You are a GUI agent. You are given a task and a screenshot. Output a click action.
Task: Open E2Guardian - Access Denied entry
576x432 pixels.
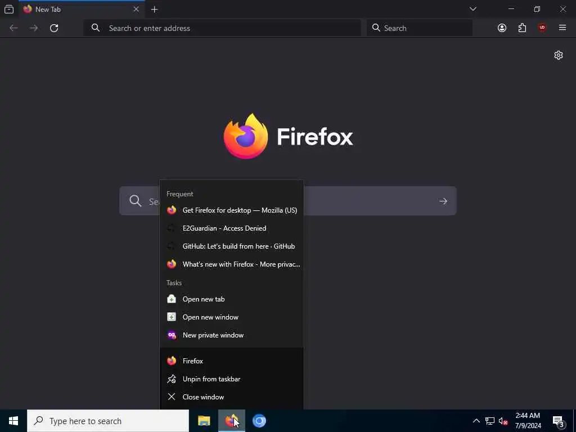(232, 228)
